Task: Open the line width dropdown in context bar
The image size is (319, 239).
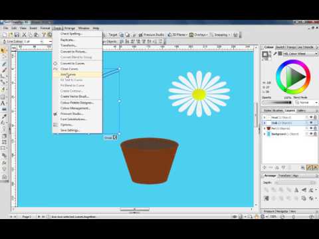Action: point(41,41)
